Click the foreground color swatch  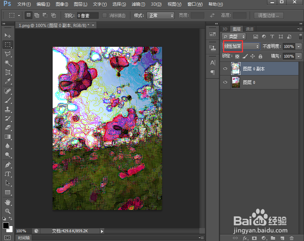[6, 226]
